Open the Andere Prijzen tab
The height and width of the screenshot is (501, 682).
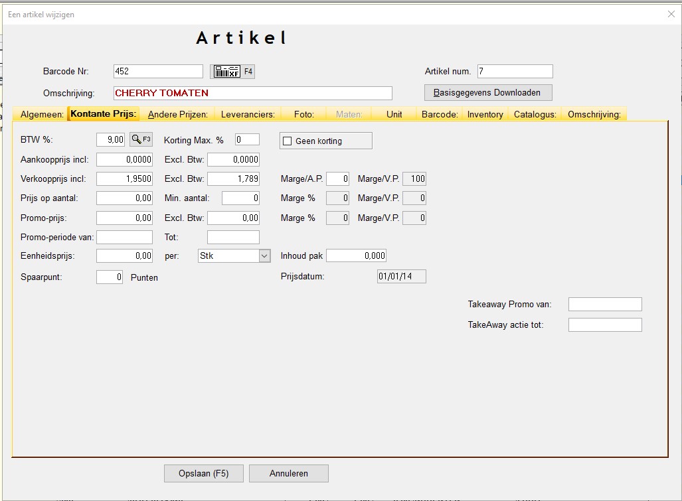[177, 114]
